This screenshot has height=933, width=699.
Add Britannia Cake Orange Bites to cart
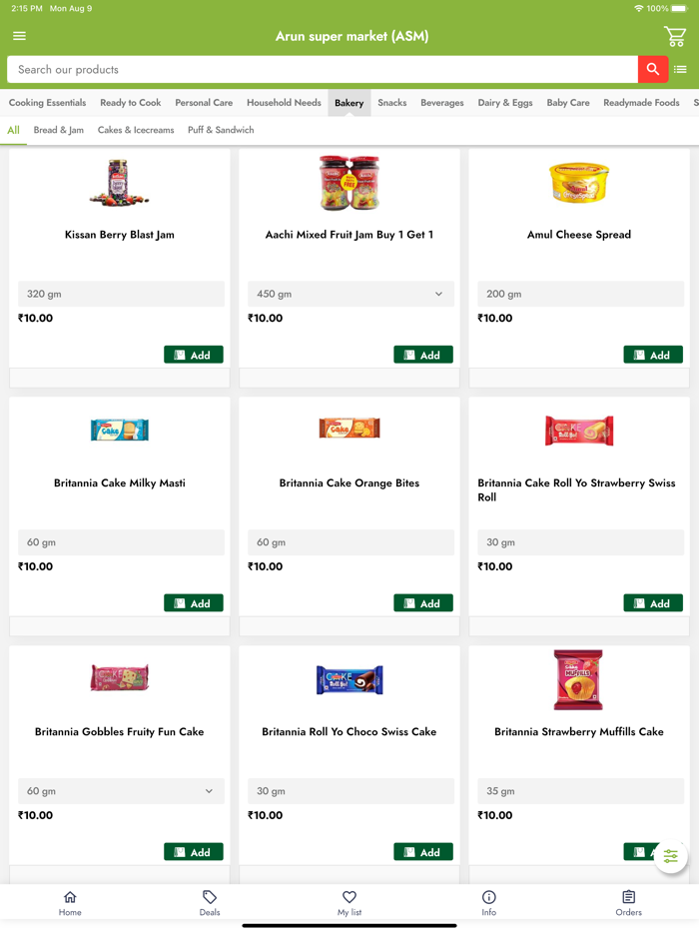[x=422, y=602]
